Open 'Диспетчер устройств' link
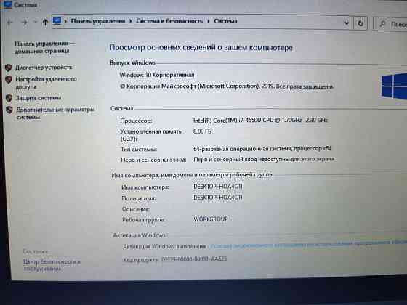Image resolution: width=407 pixels, height=305 pixels. [44, 68]
